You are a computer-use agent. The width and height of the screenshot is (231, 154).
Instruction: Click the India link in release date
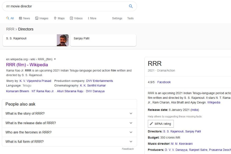point(195,110)
